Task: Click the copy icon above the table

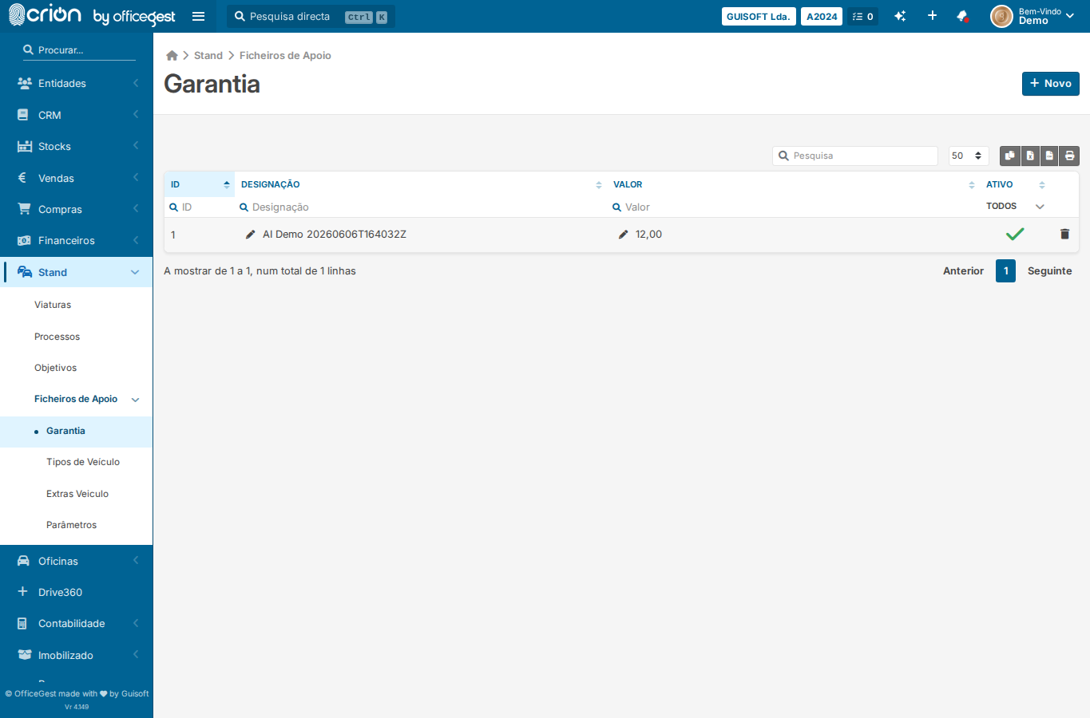Action: [1010, 156]
